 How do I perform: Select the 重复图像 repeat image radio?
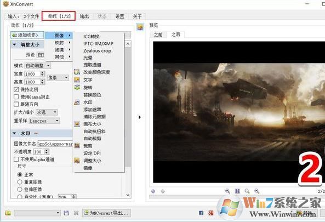(x=20, y=182)
